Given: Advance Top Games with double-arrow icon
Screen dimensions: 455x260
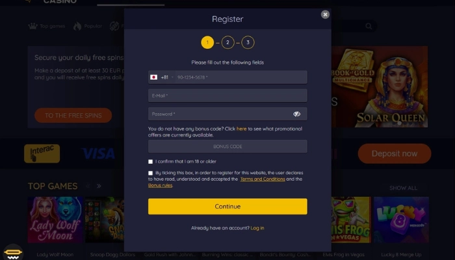Looking at the screenshot, I should tap(99, 186).
